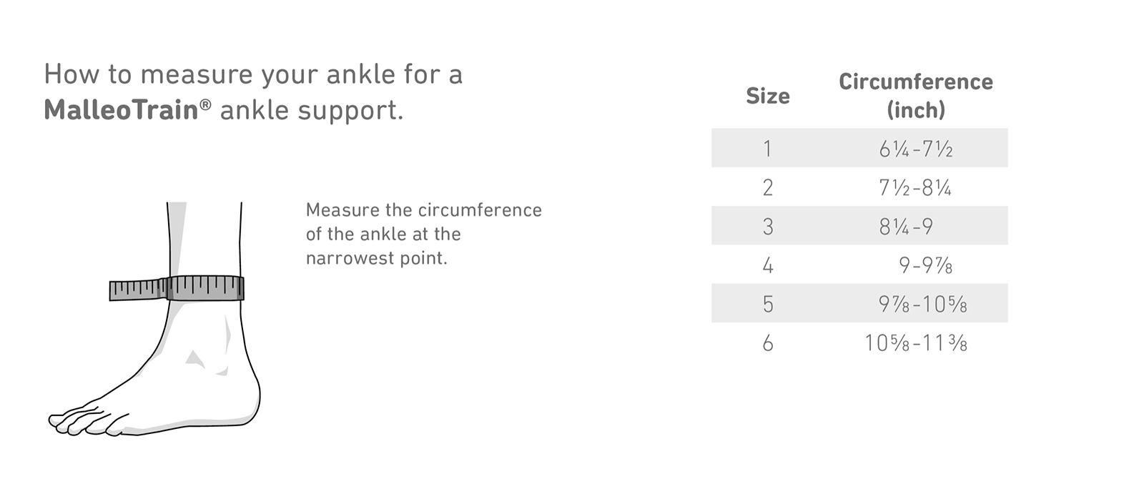Image resolution: width=1144 pixels, height=489 pixels.
Task: Click the 8¼-9 circumference value
Action: [x=906, y=227]
